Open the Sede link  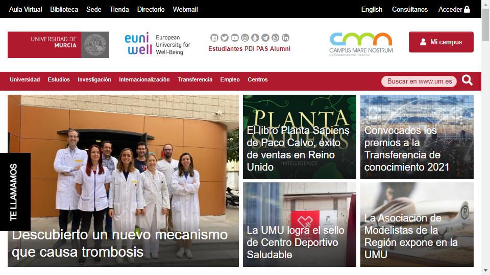94,9
